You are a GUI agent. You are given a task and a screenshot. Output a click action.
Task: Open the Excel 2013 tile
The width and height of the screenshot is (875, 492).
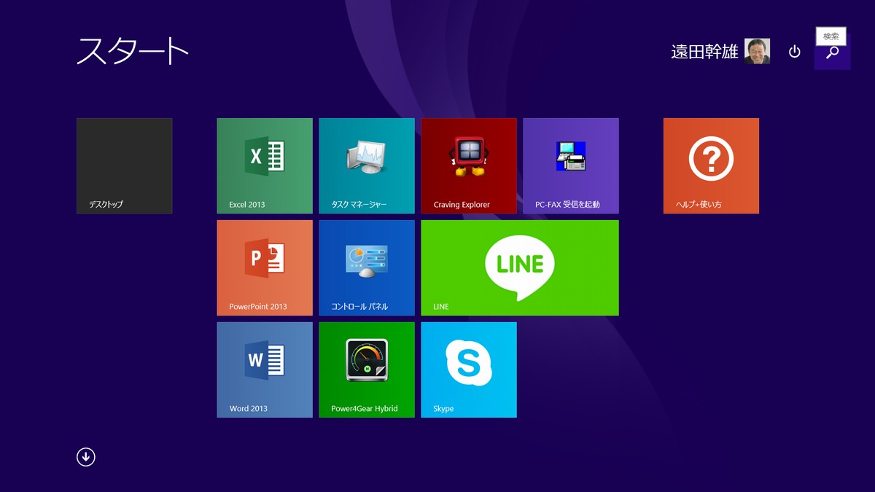[x=264, y=165]
